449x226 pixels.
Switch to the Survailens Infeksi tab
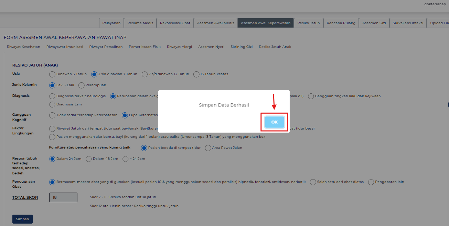tap(407, 23)
